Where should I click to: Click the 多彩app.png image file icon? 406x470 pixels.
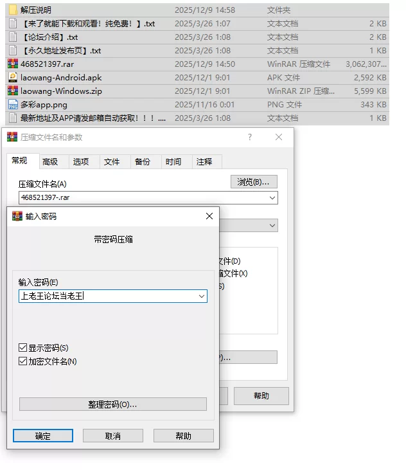(13, 104)
